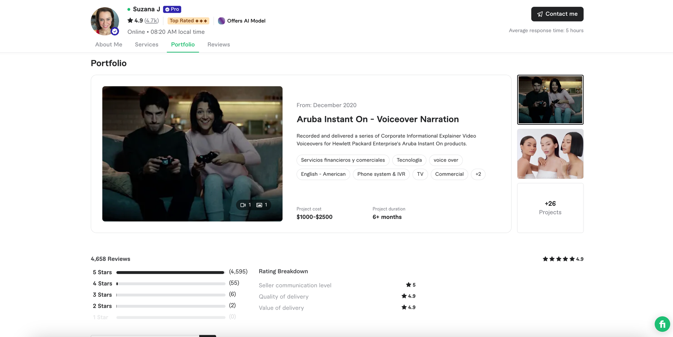The image size is (673, 337).
Task: Open the +26 Projects tile
Action: coord(550,208)
